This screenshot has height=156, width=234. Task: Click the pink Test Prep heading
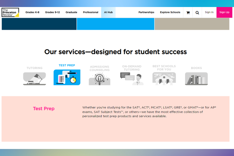(44, 108)
